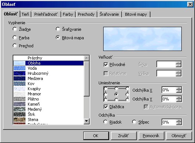Select the Kov bitmap swatch
The height and width of the screenshot is (143, 195).
(20, 84)
